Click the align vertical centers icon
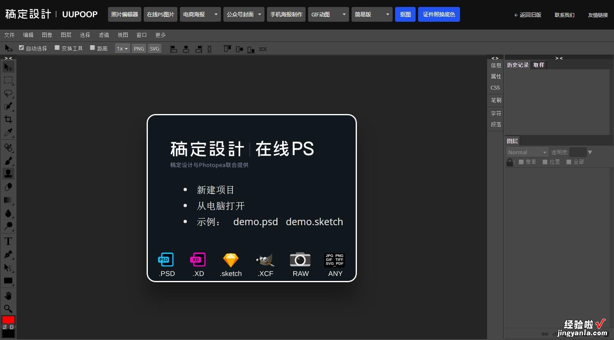The height and width of the screenshot is (340, 614). (x=239, y=49)
